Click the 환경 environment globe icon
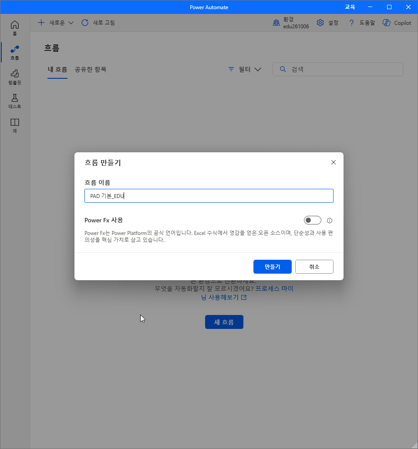The height and width of the screenshot is (449, 418). pyautogui.click(x=276, y=23)
